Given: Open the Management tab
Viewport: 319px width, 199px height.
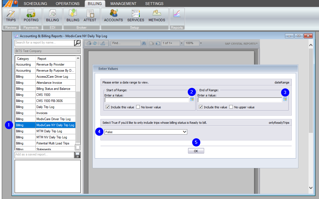Looking at the screenshot, I should (123, 4).
